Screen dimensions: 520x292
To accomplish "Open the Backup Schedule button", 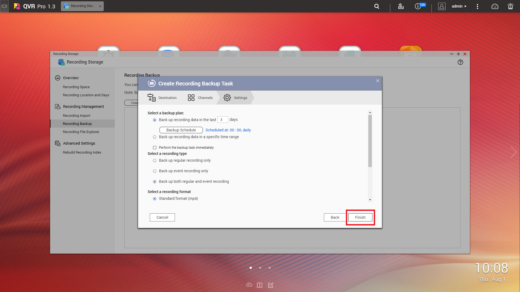I will (181, 130).
